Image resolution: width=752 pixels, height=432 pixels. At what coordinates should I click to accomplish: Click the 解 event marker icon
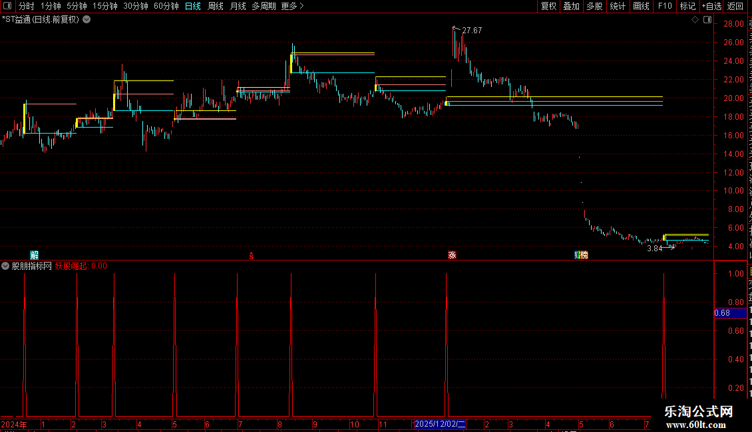click(35, 255)
